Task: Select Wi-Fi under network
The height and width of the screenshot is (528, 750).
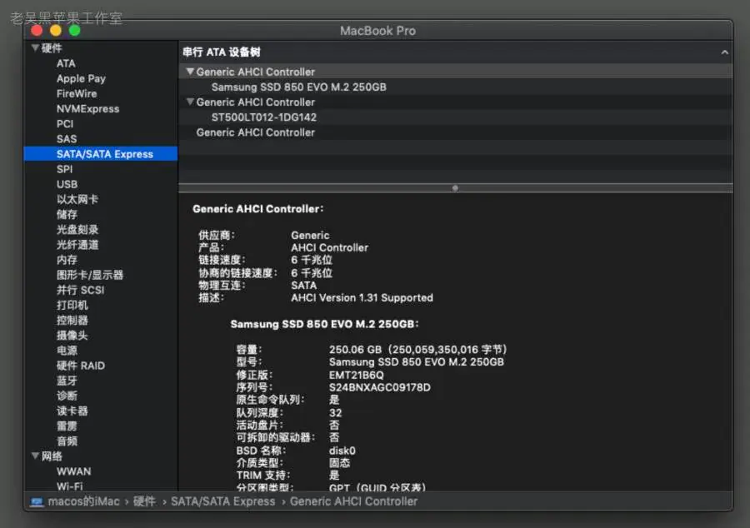Action: point(70,486)
